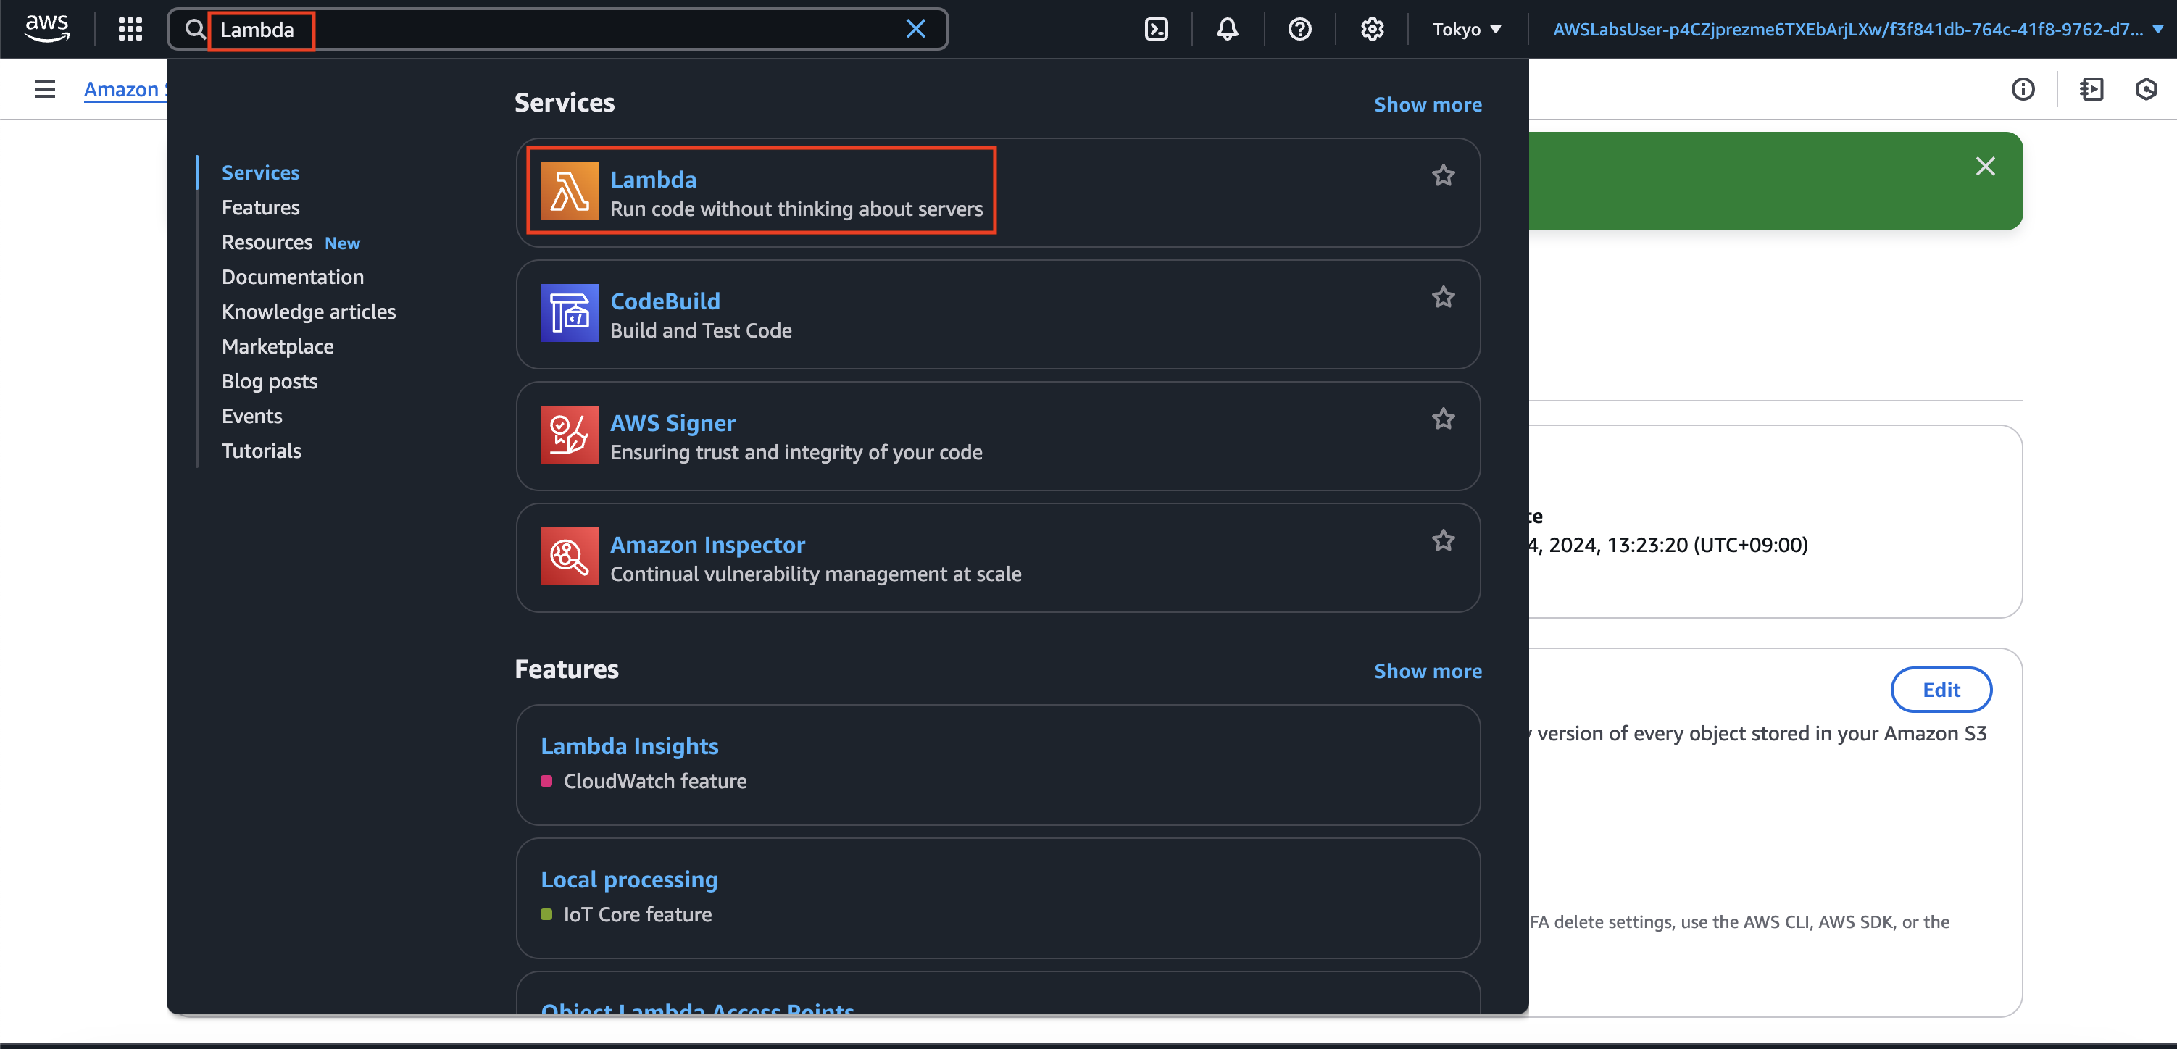Screen dimensions: 2177x1049
Task: Open the CloudShell terminal icon
Action: coord(1156,30)
